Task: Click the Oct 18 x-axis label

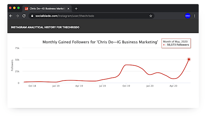Action: 32,86
